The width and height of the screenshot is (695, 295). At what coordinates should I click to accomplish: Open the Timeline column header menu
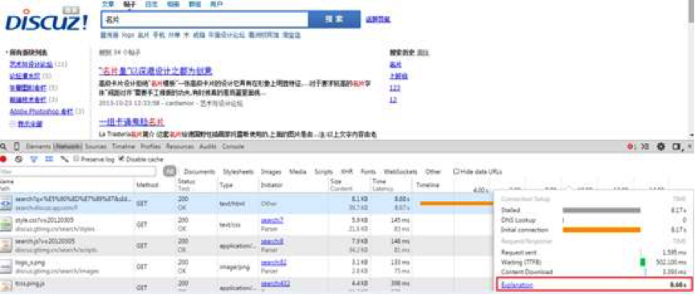coord(427,185)
